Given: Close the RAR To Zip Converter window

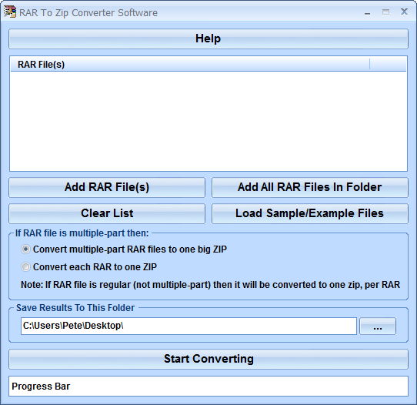Looking at the screenshot, I should click(x=404, y=12).
